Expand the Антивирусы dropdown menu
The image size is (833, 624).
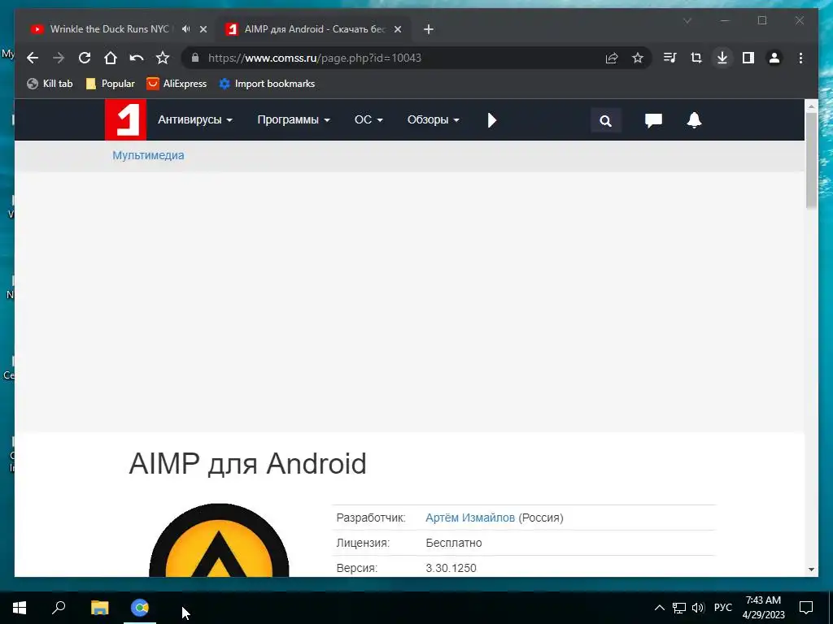click(195, 120)
